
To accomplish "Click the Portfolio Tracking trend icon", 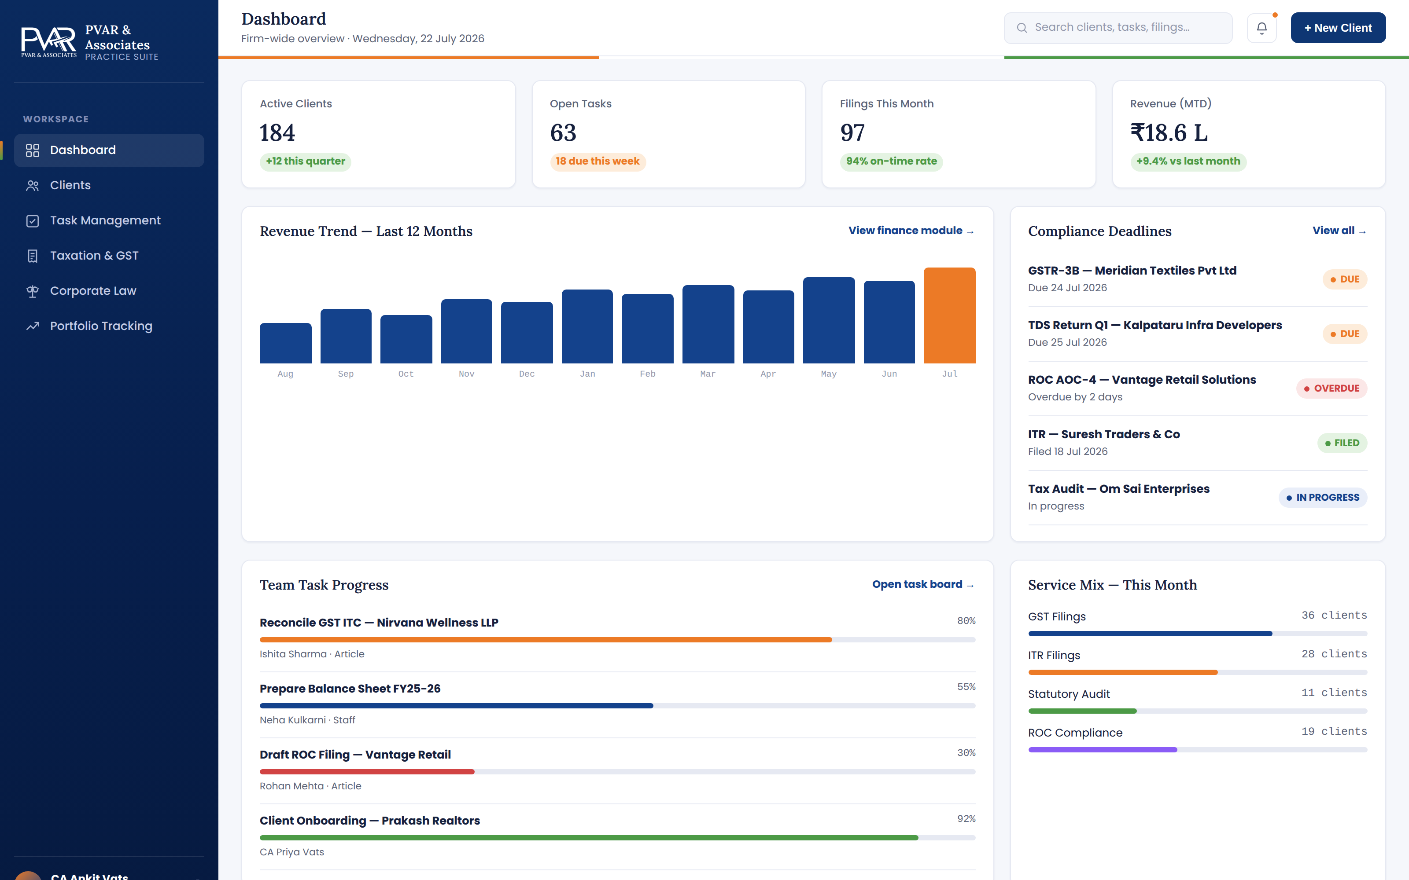I will tap(33, 326).
